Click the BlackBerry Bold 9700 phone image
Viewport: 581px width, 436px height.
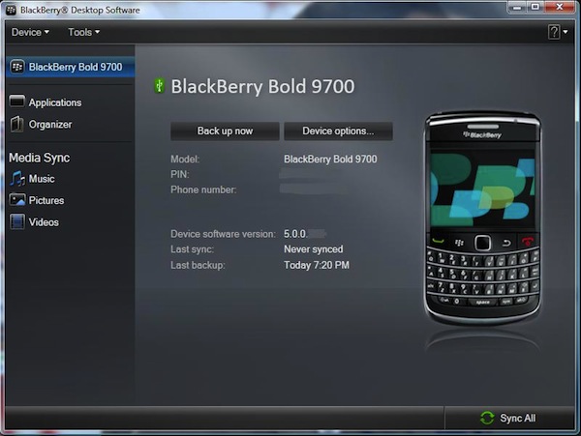(x=482, y=218)
